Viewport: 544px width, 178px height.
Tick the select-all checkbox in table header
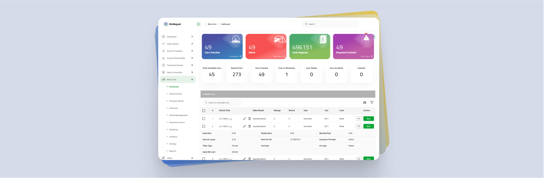(x=204, y=111)
